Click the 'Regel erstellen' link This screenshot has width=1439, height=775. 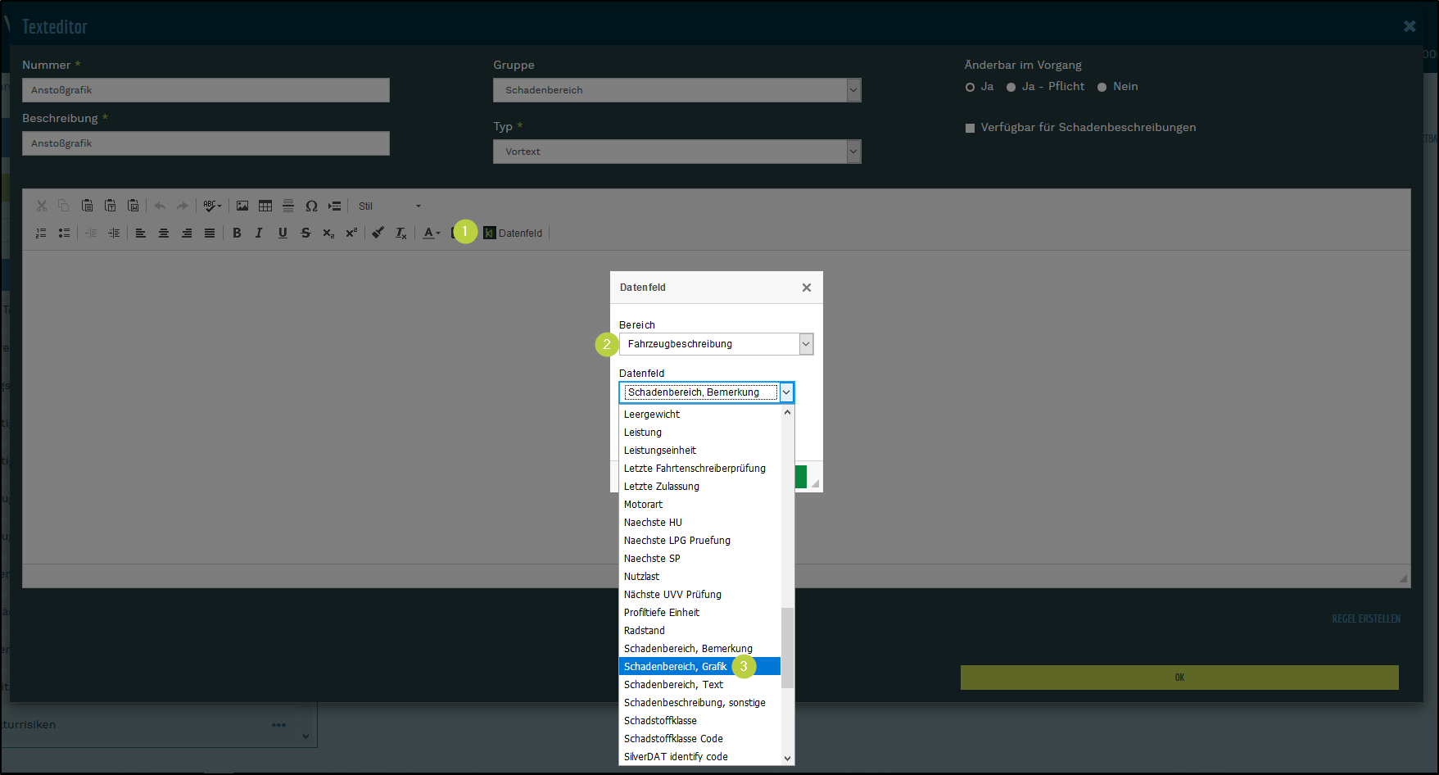1365,619
